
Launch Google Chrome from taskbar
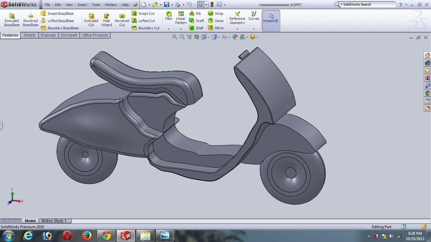coord(106,236)
